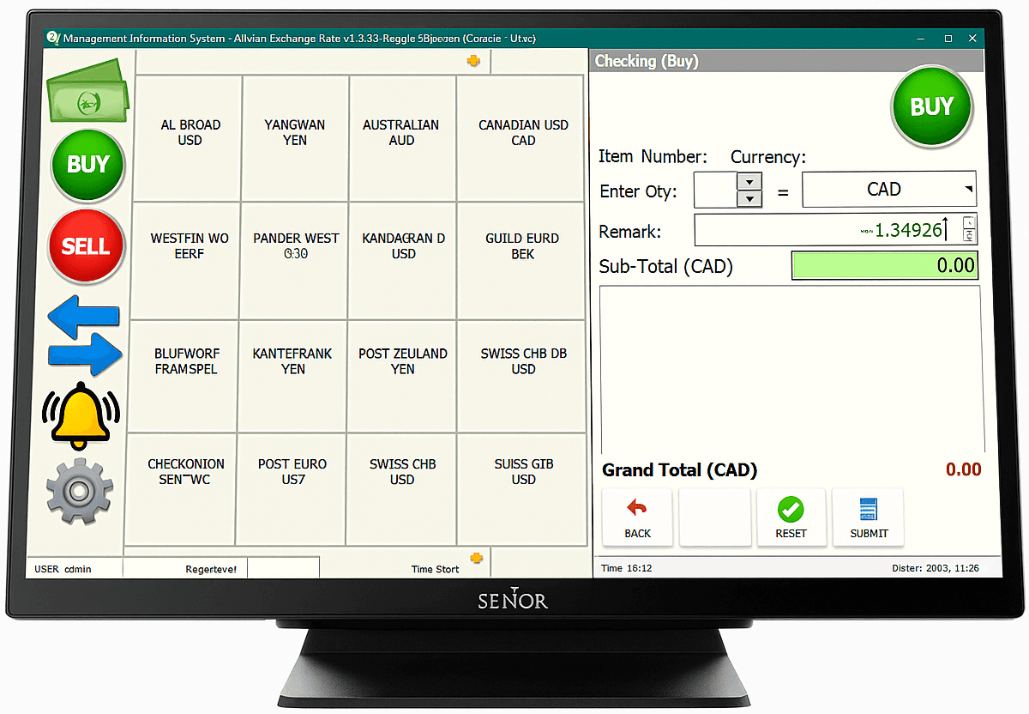Screen dimensions: 1029x714
Task: Click the orange plus icon above currency grid
Action: 472,60
